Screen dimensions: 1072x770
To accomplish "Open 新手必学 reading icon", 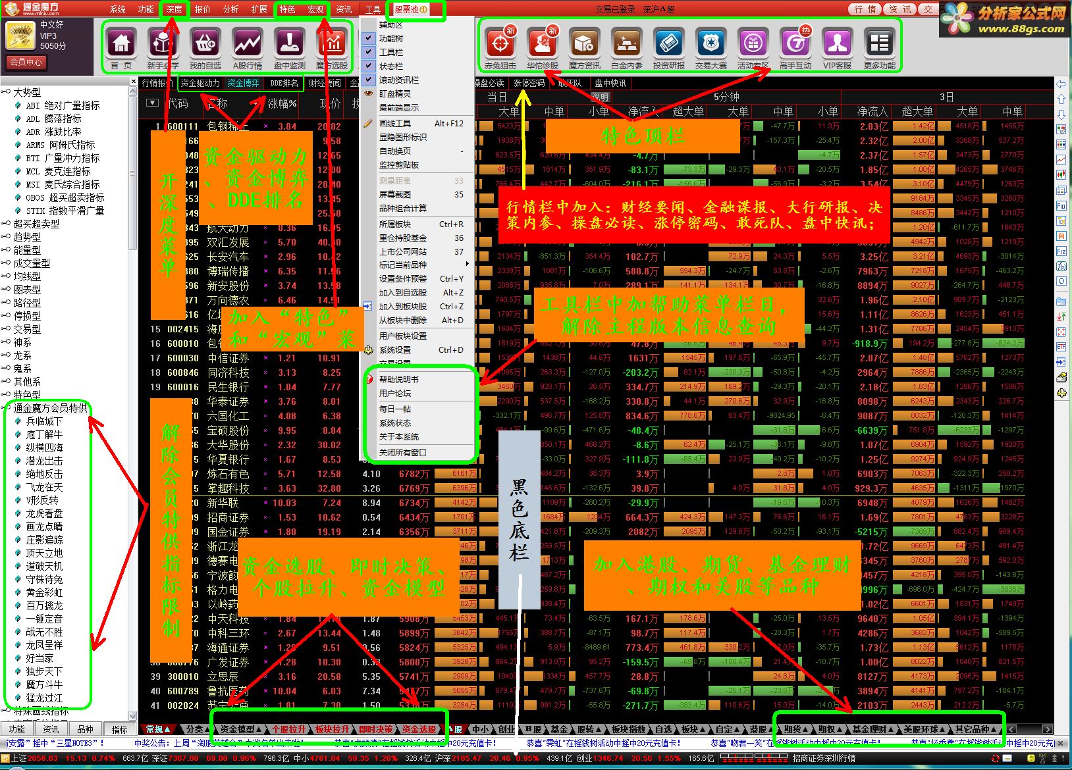I will pos(163,44).
